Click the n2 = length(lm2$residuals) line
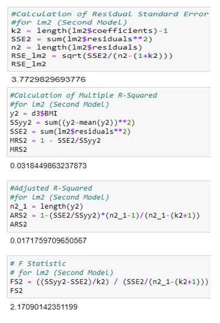Viewport: 220px width, 323px height. pos(77,47)
